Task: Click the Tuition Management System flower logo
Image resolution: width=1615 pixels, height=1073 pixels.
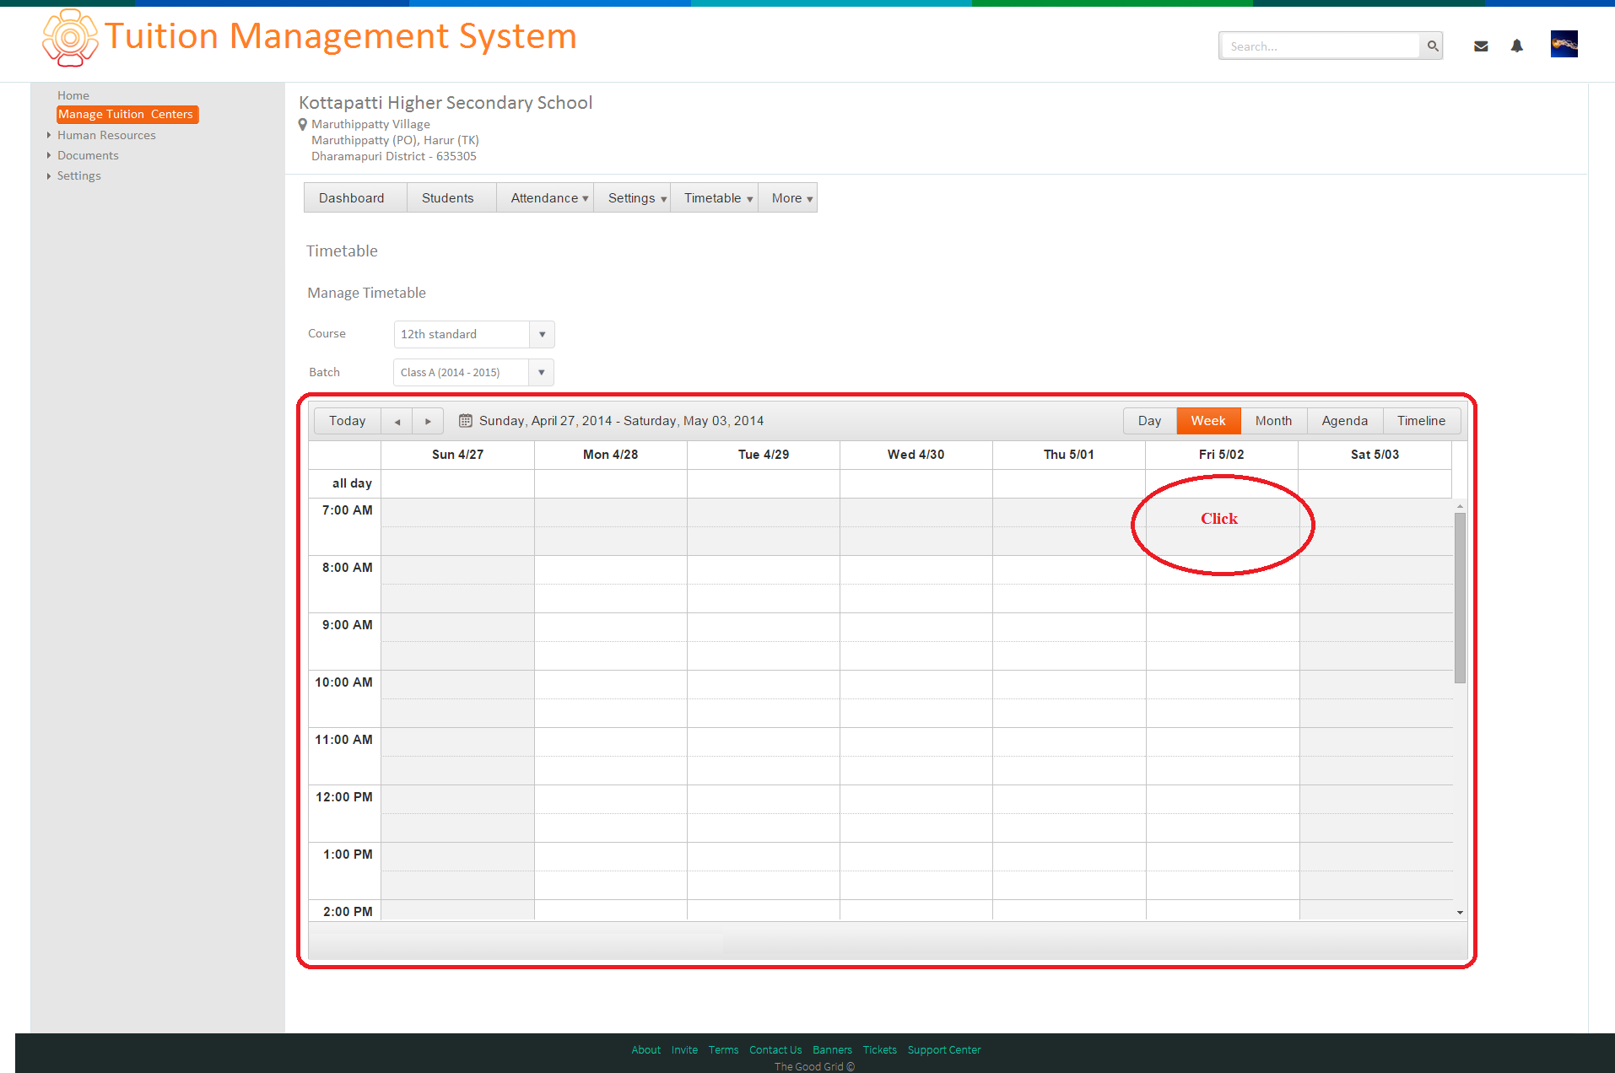Action: tap(70, 38)
